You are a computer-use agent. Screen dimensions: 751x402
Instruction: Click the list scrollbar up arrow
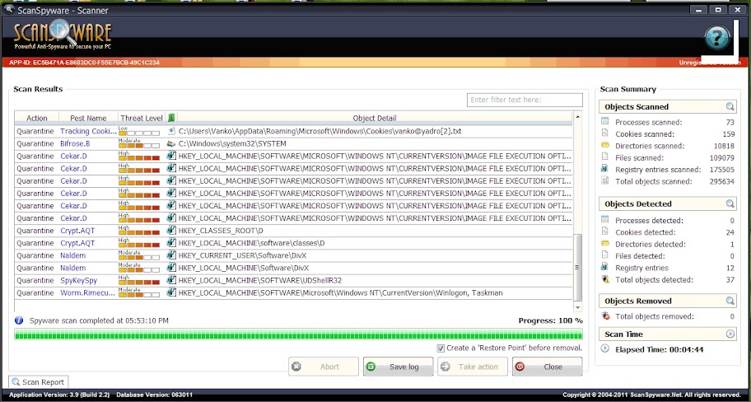[577, 116]
